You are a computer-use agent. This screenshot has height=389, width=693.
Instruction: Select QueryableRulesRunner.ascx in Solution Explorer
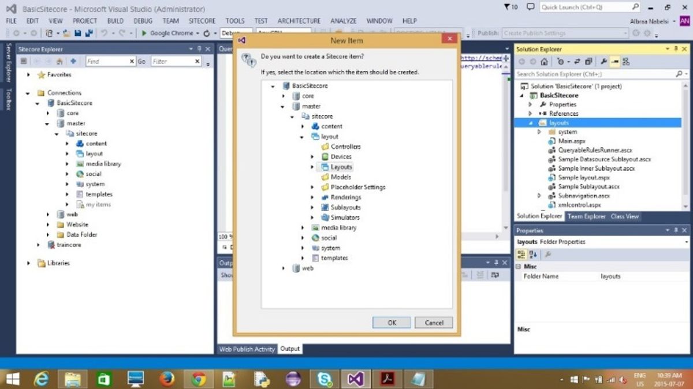pyautogui.click(x=595, y=150)
